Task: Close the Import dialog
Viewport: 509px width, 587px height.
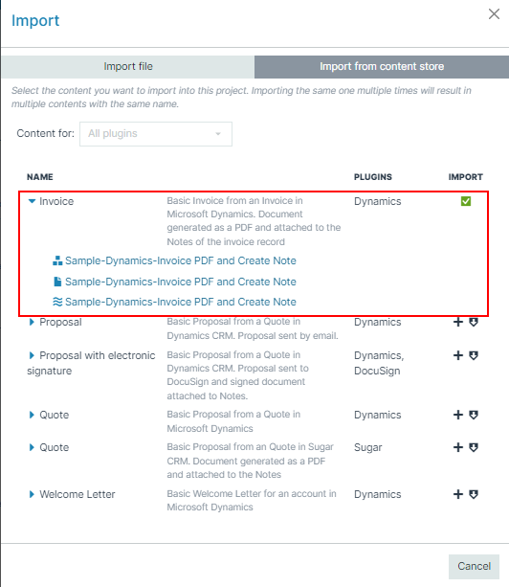Action: point(494,14)
